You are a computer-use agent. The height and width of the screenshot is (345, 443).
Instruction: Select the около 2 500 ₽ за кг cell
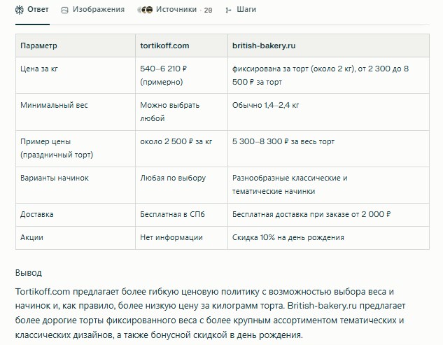click(181, 148)
